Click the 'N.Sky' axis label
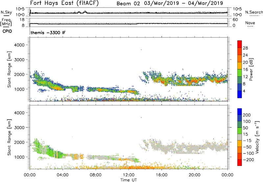The image size is (263, 182). [6, 12]
